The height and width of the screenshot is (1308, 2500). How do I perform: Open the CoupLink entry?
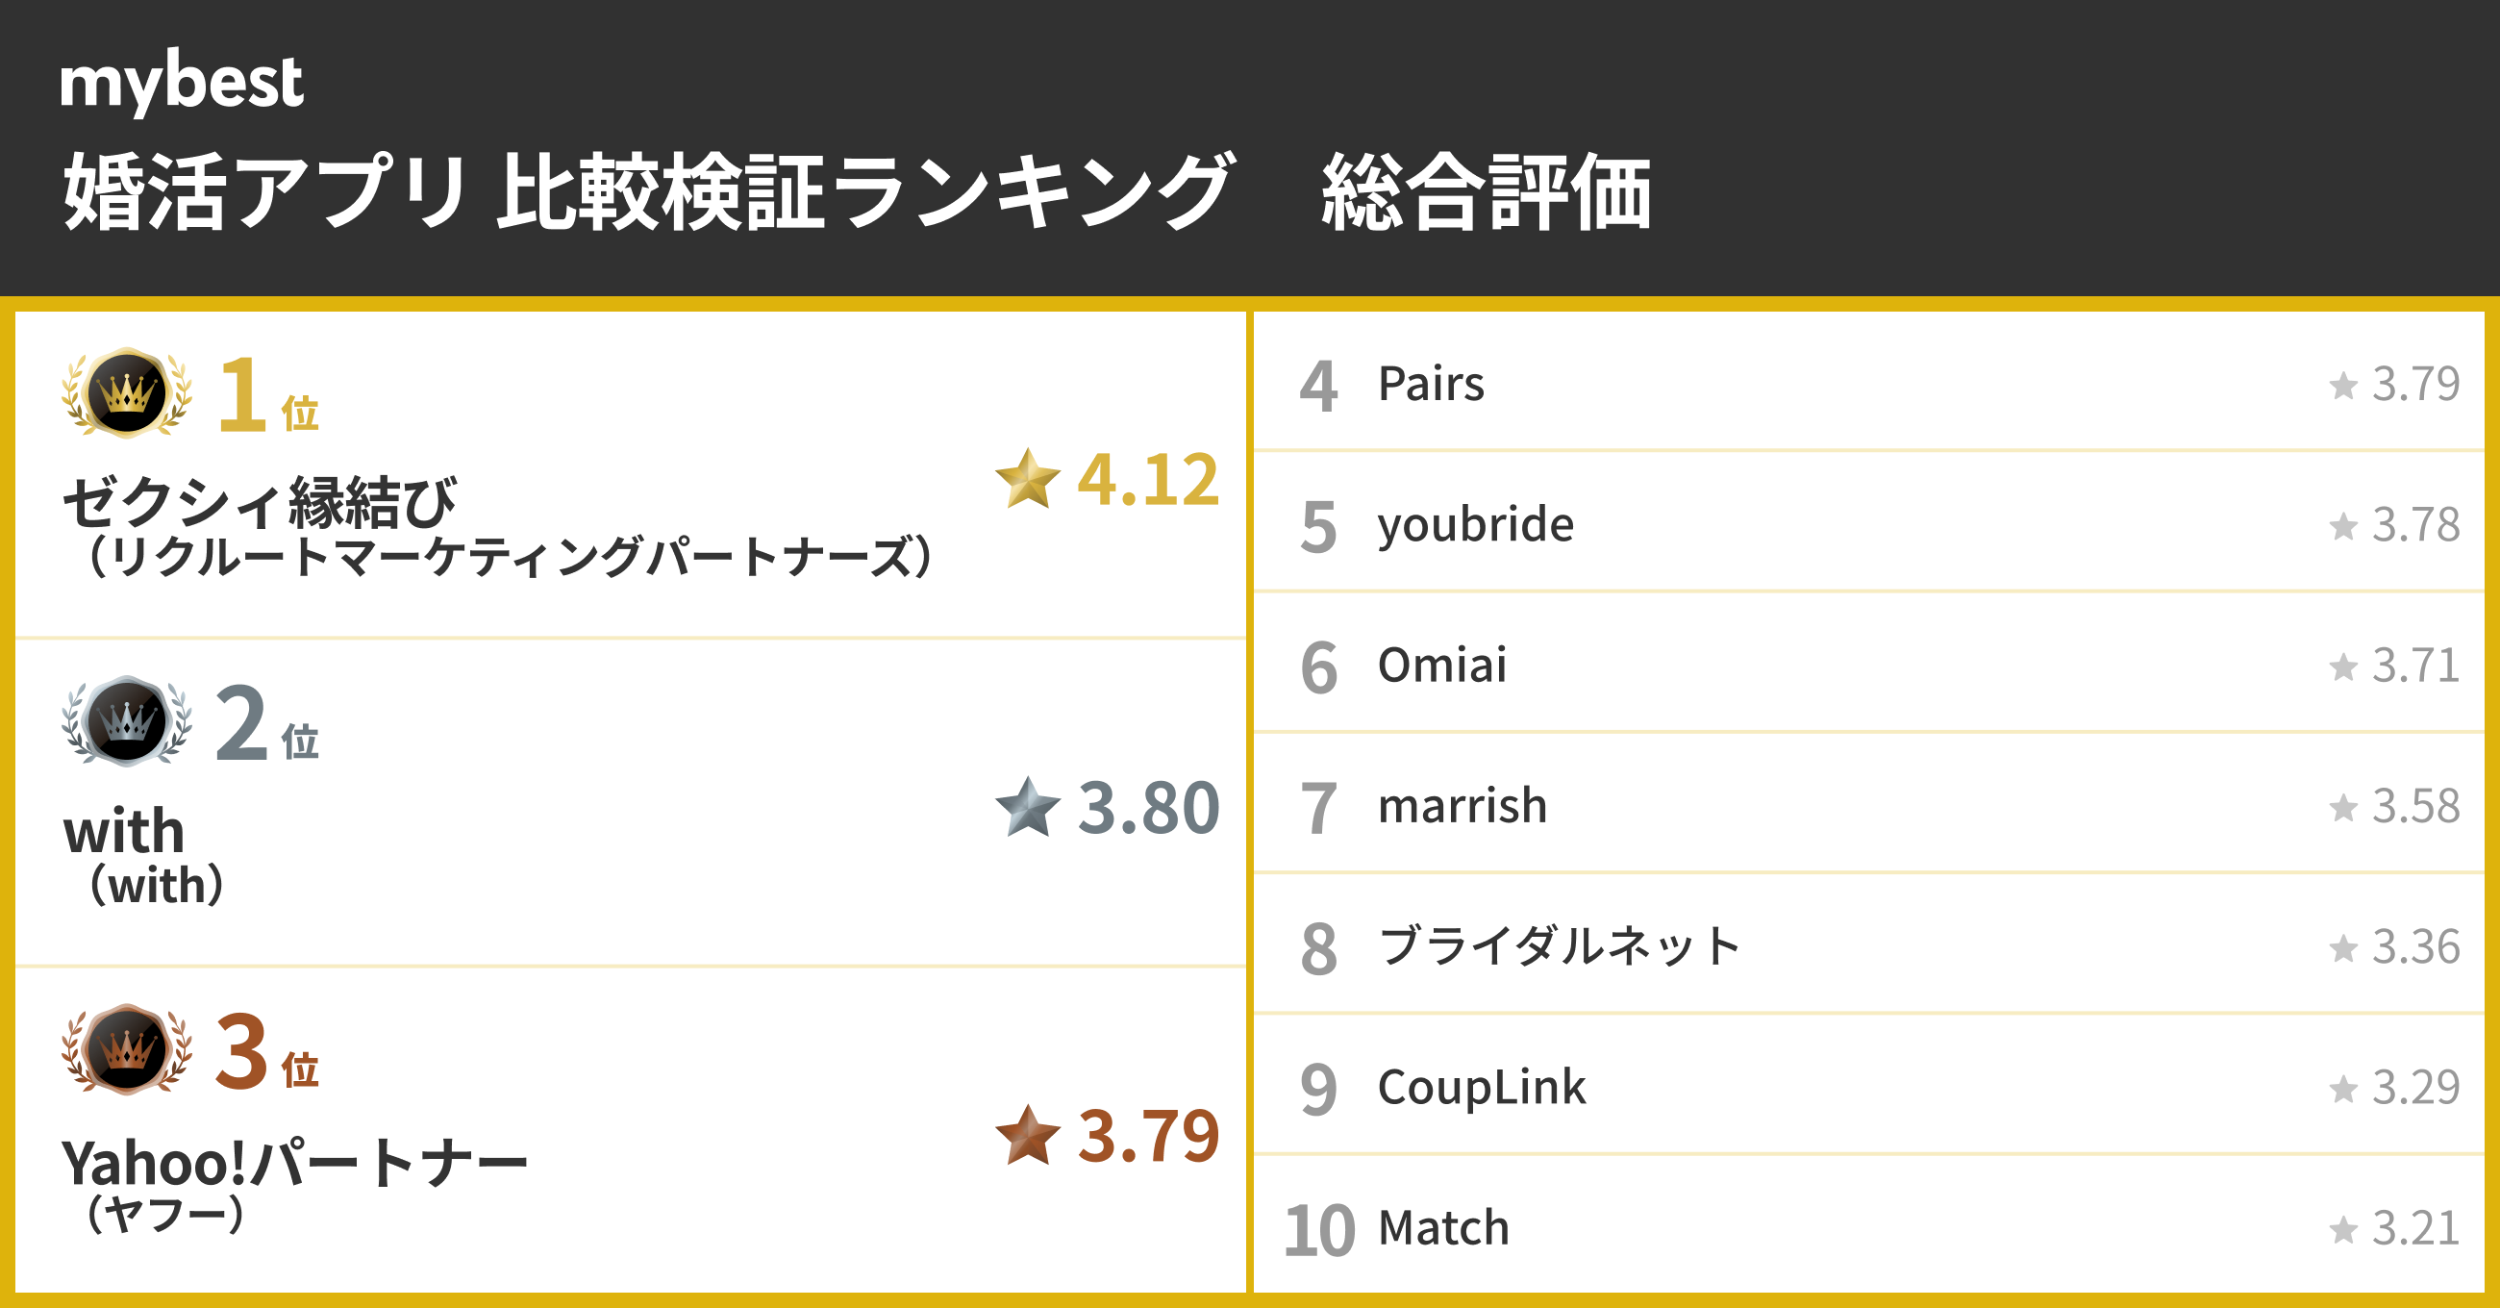coord(1481,1088)
